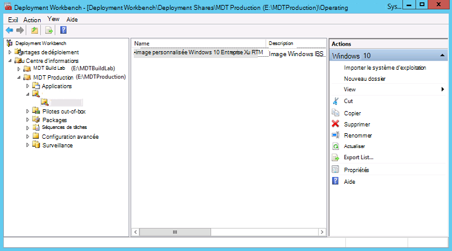The width and height of the screenshot is (452, 251).
Task: Click the Help toolbar icon
Action: [x=64, y=30]
